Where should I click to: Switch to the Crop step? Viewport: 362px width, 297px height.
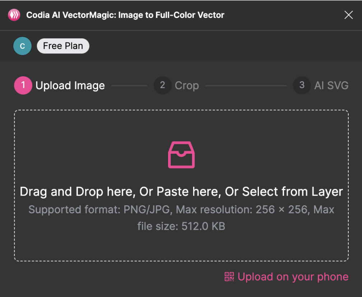tap(187, 85)
